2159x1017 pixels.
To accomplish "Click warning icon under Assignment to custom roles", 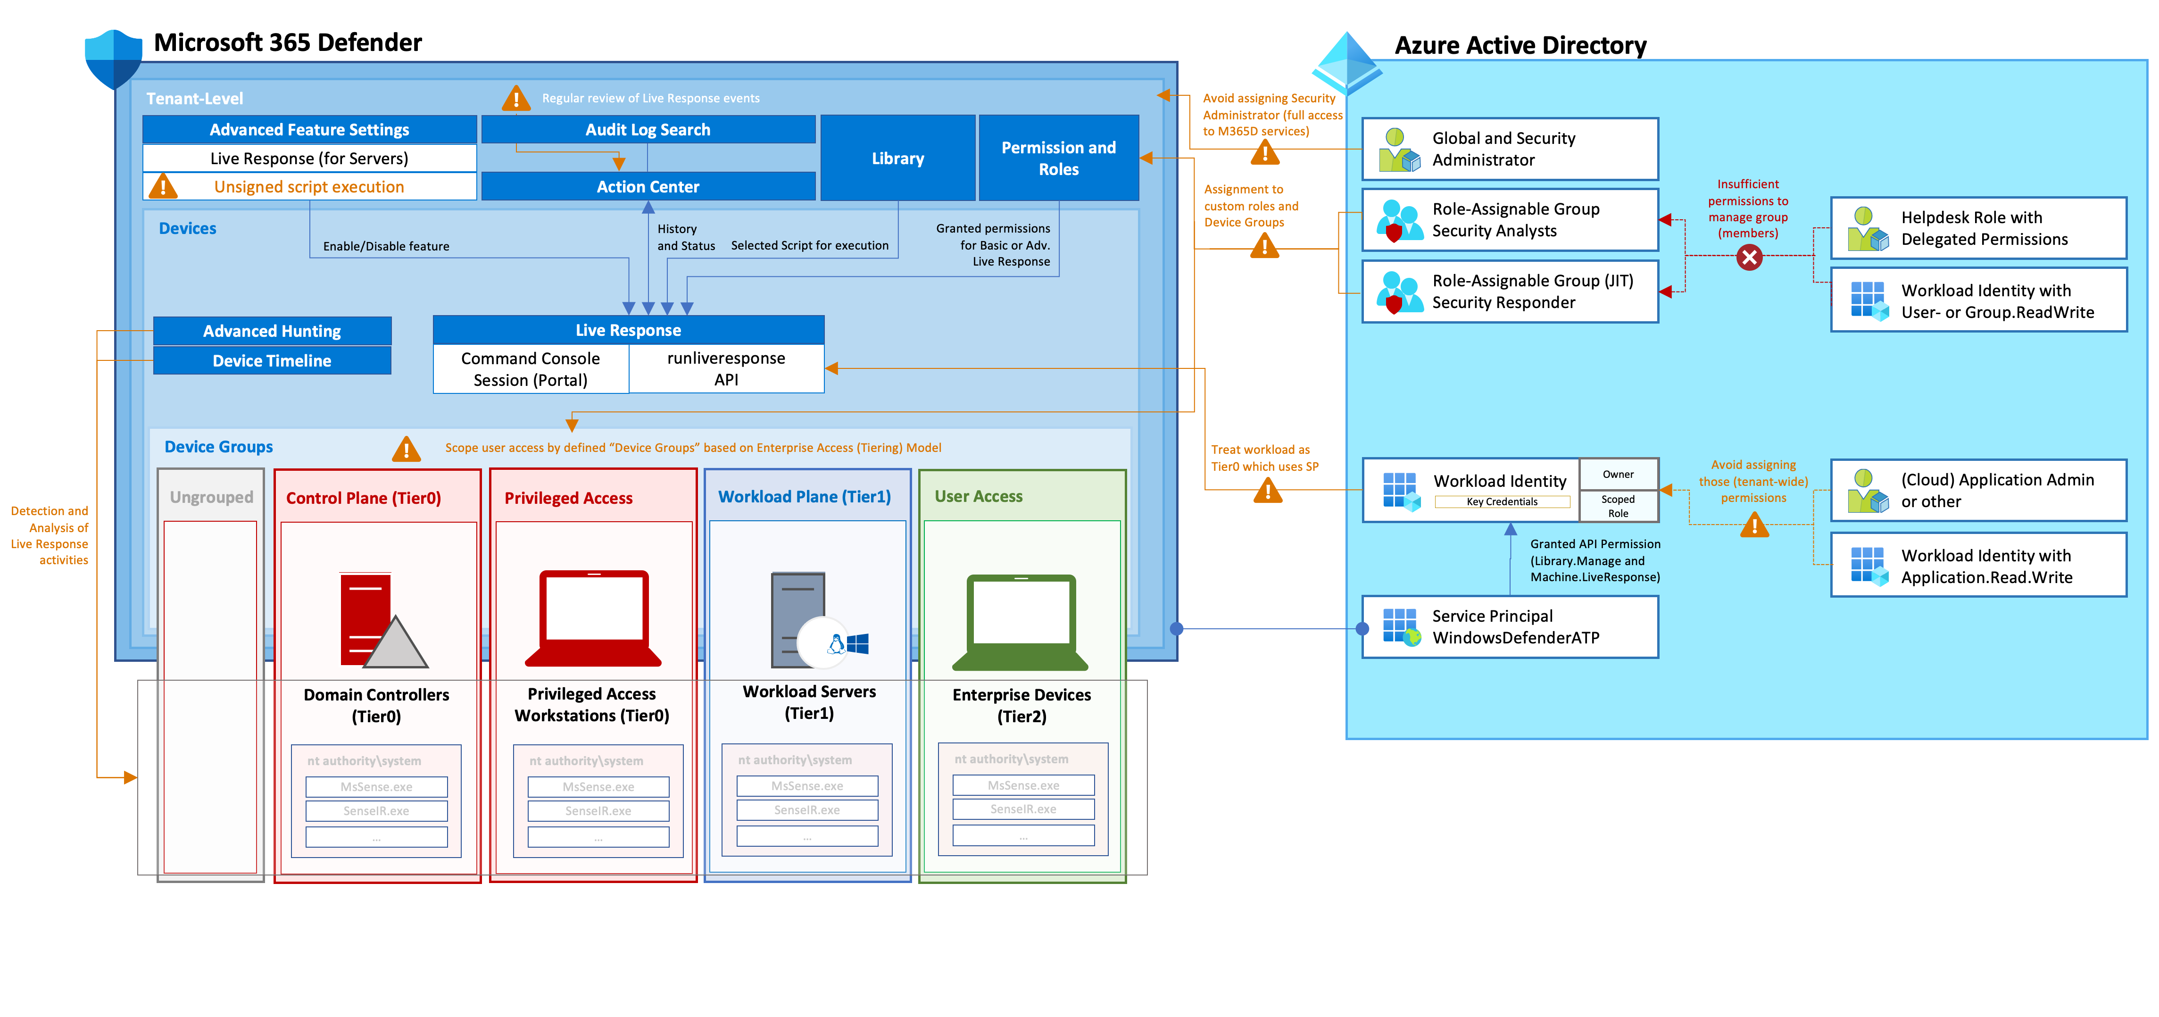I will tap(1265, 246).
